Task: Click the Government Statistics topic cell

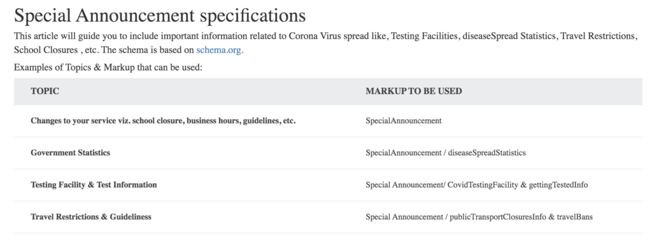Action: [x=70, y=153]
